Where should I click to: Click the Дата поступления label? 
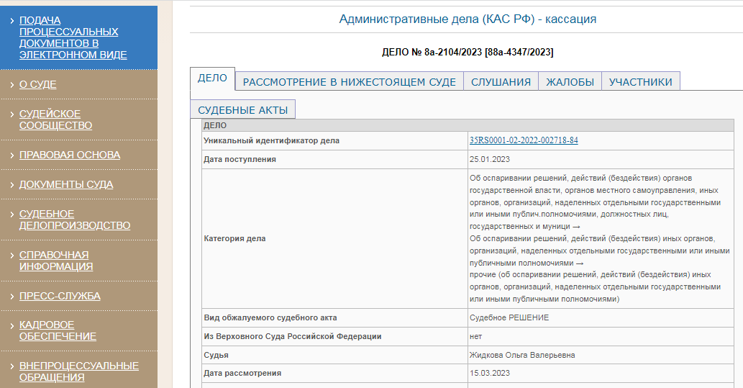point(240,159)
